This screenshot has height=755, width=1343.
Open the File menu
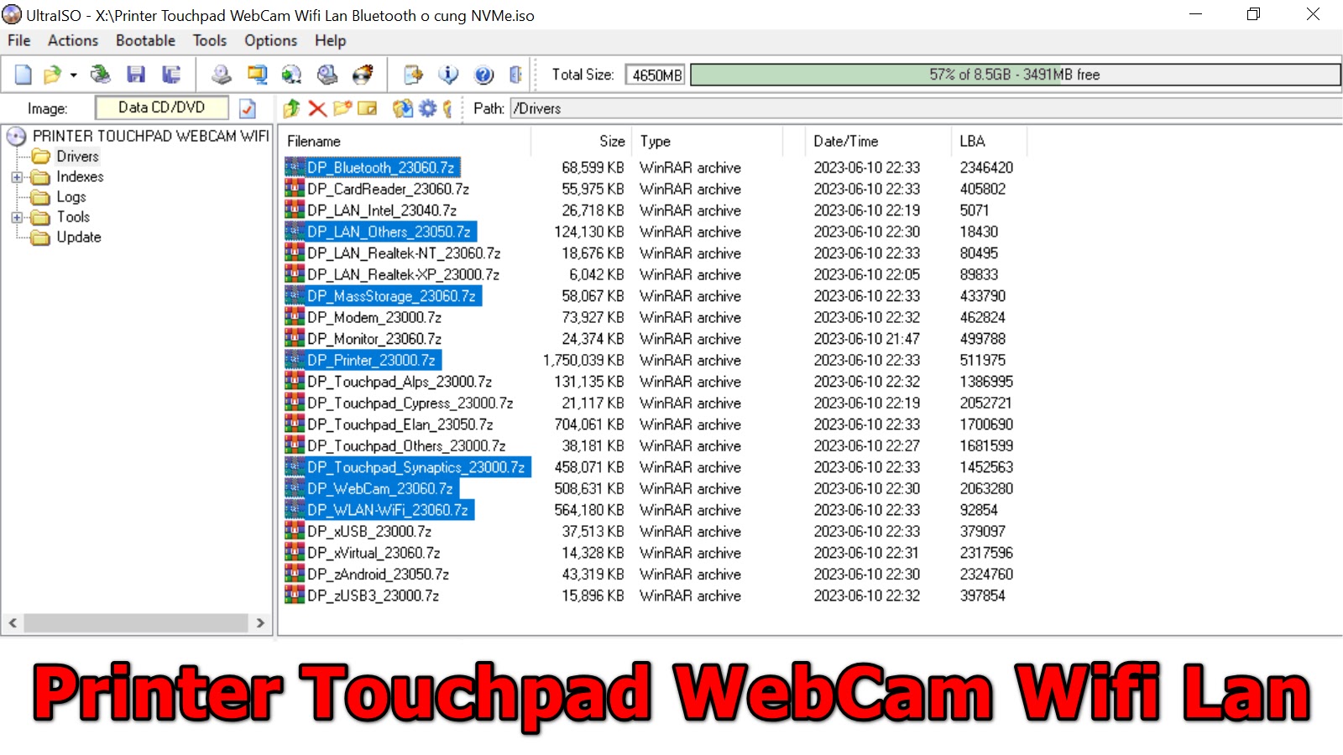[x=19, y=40]
